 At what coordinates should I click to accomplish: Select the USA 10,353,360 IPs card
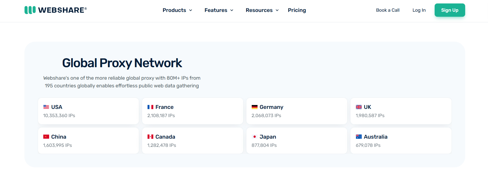88,111
